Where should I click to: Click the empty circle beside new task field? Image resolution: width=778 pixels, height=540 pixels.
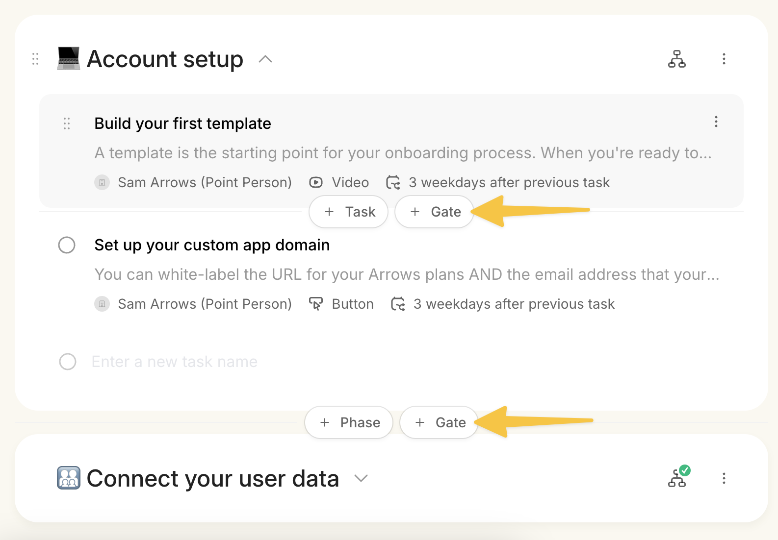[68, 362]
